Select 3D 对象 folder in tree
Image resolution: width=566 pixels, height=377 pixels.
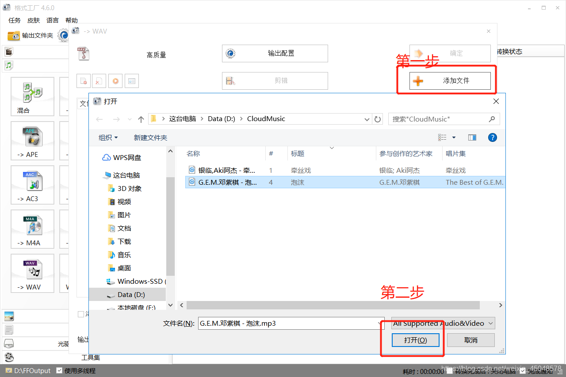coord(125,188)
